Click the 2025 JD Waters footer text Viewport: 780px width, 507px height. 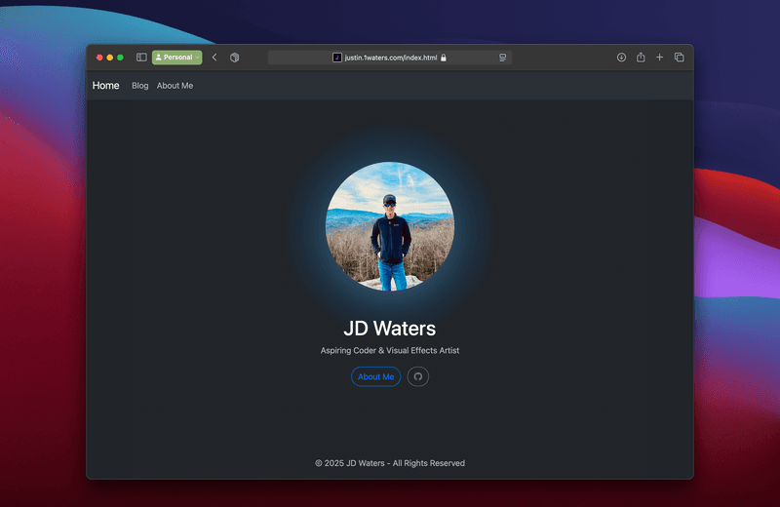(390, 463)
